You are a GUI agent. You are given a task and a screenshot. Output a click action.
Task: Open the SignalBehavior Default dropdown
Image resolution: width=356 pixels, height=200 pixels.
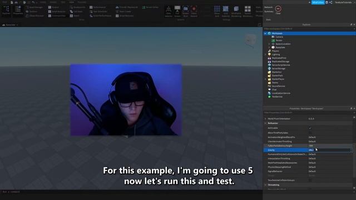pyautogui.click(x=330, y=171)
